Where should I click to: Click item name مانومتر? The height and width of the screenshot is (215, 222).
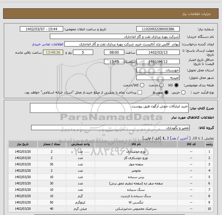pos(136,171)
